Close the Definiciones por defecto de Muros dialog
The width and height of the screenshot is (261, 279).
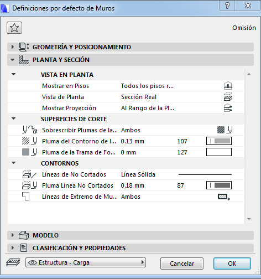click(248, 6)
